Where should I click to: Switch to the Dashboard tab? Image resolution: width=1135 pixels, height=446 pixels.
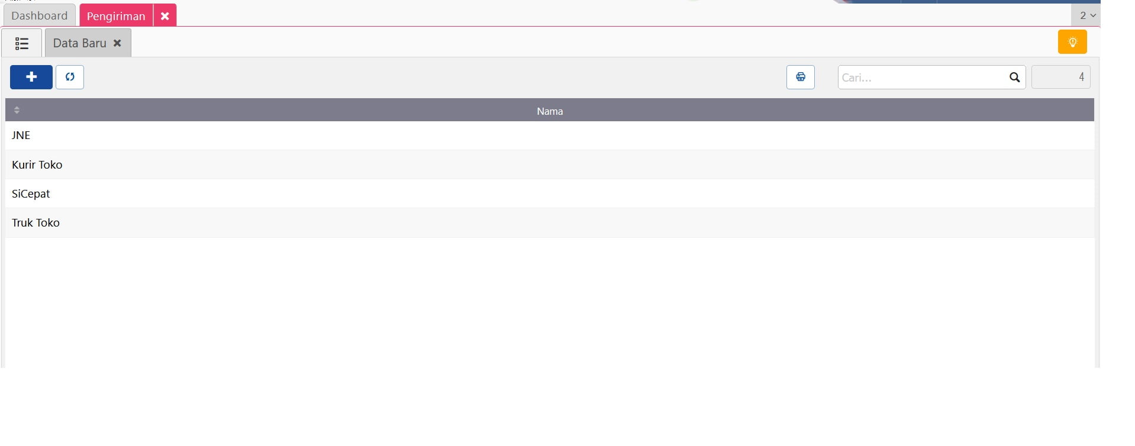tap(40, 15)
